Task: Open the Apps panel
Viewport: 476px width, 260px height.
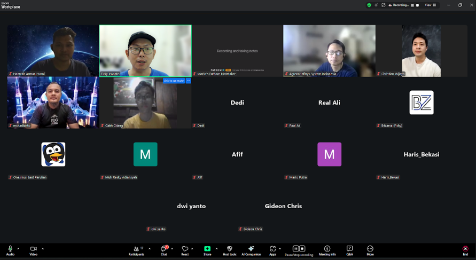Action: pos(272,249)
